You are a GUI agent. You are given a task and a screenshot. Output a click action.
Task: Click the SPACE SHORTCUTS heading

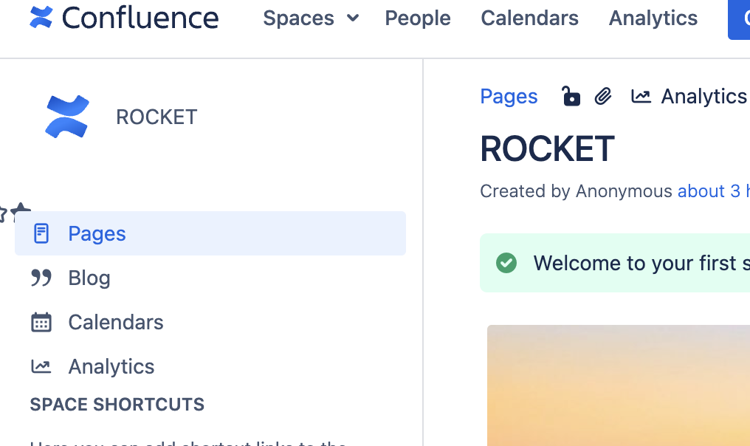tap(117, 405)
